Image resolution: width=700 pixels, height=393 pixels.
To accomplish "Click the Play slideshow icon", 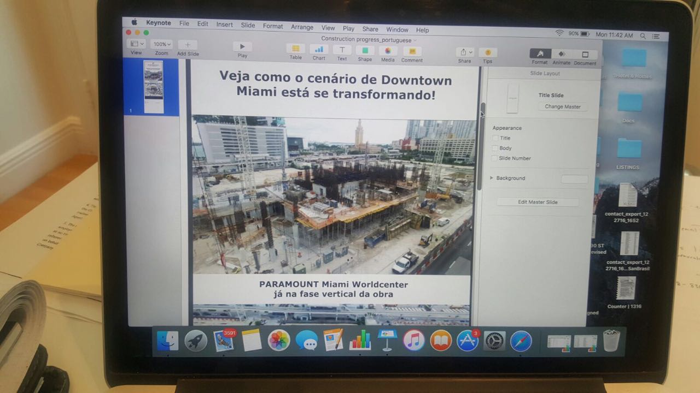I will [x=242, y=47].
